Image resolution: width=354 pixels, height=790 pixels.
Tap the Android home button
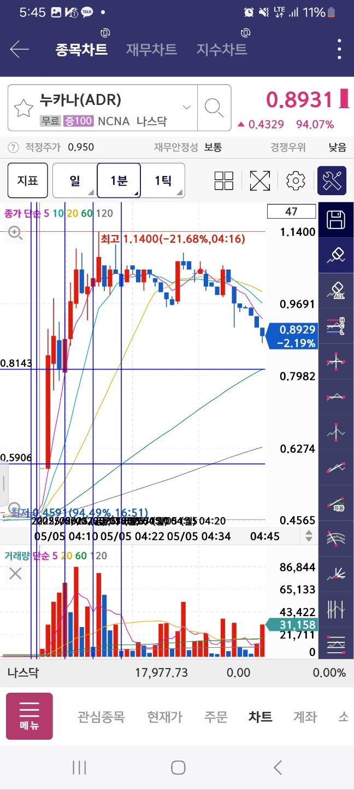(x=178, y=768)
